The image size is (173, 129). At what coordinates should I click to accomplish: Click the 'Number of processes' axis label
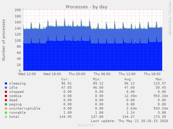(3, 40)
